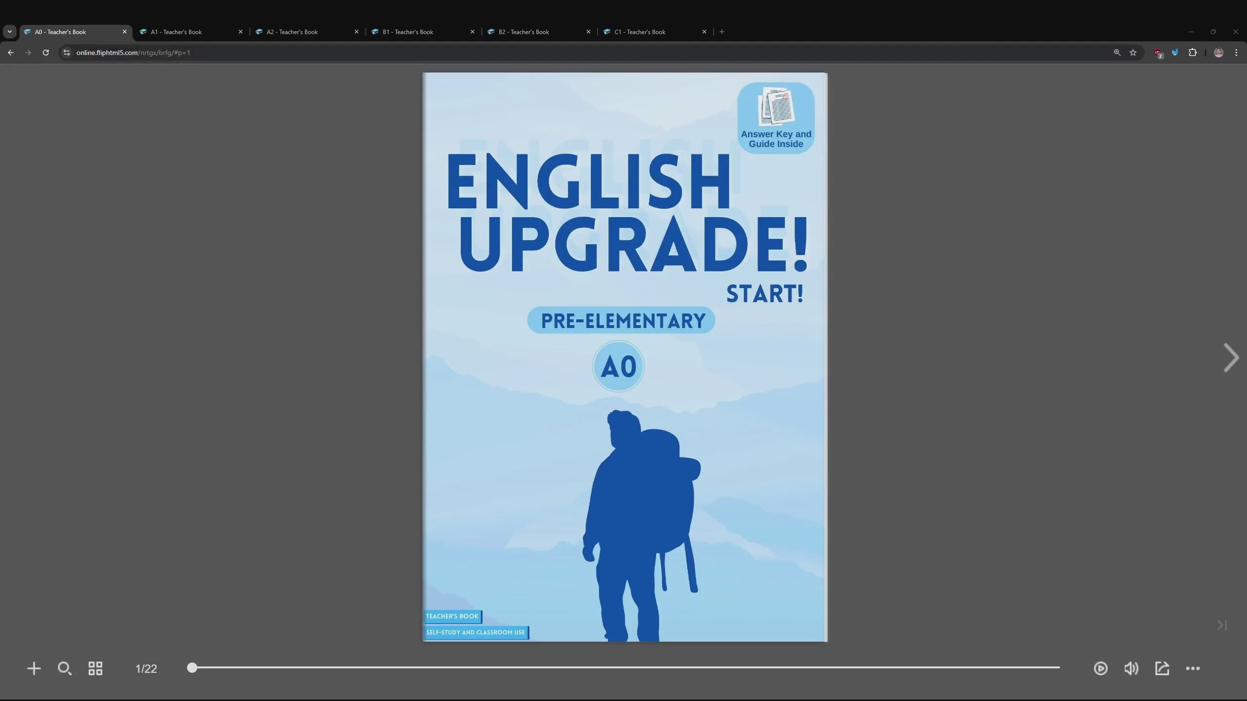
Task: Click the zoom in plus icon
Action: point(34,668)
